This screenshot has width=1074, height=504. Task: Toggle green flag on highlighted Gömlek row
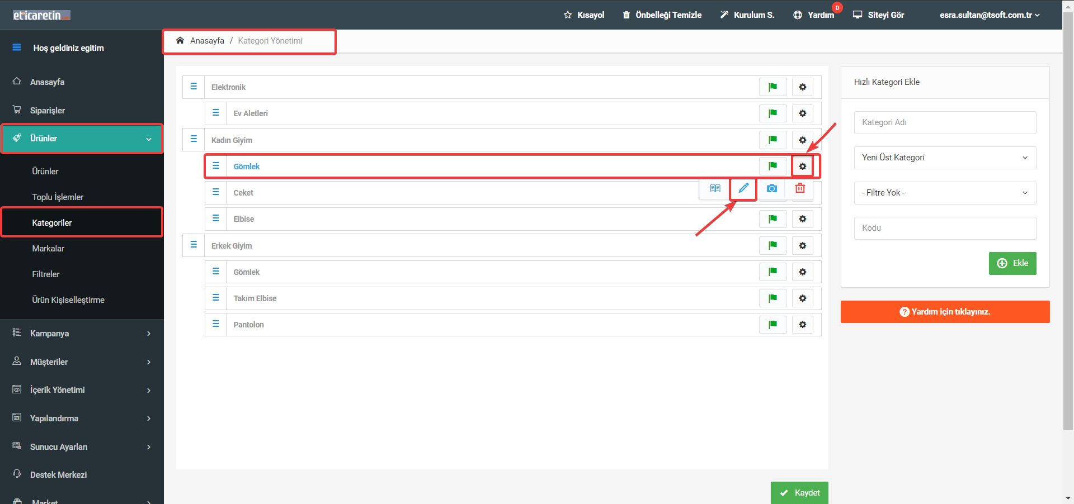(x=772, y=167)
